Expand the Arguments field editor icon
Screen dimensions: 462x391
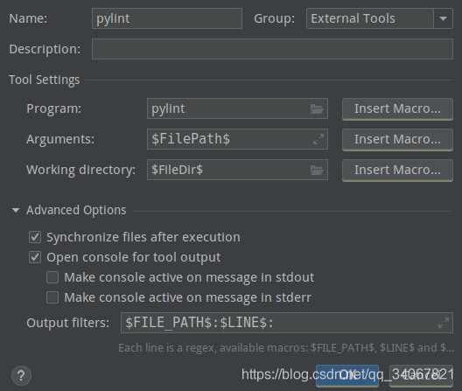pos(318,139)
